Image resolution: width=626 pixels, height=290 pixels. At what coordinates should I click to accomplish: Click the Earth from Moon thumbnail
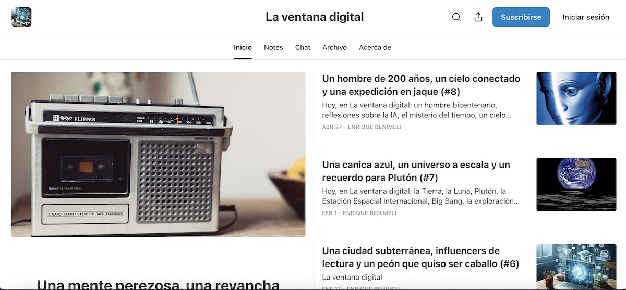click(576, 184)
